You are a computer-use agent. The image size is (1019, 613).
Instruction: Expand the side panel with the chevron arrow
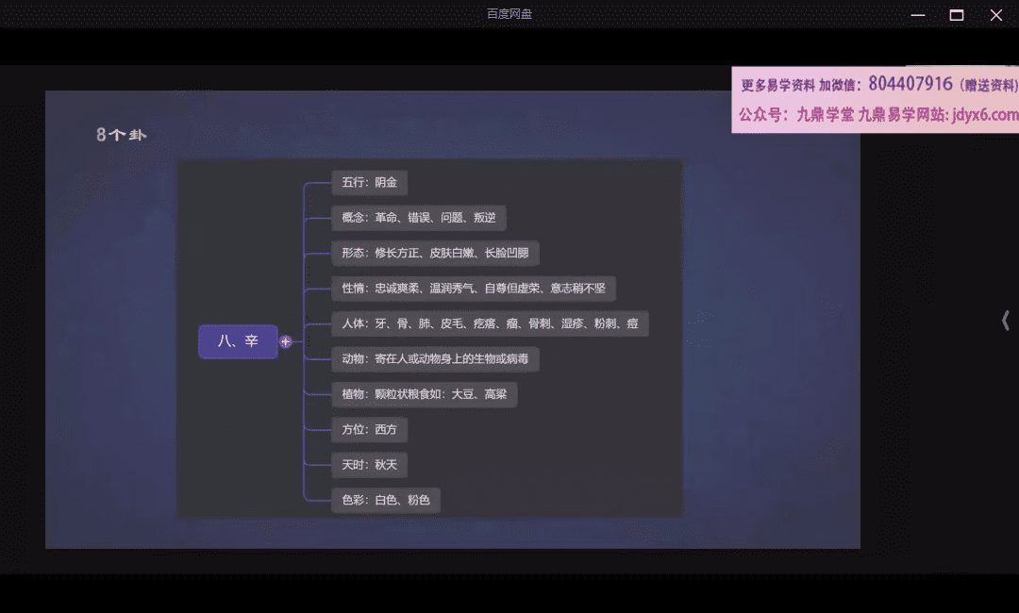coord(1005,321)
